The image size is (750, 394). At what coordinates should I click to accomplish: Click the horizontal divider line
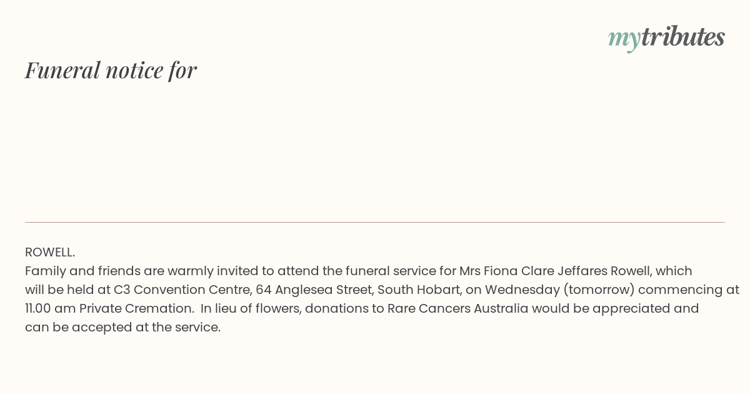point(375,222)
